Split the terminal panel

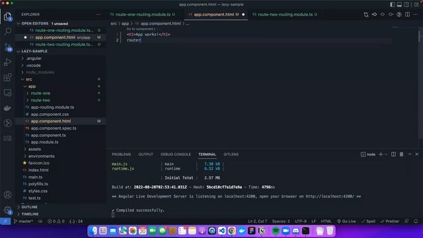(394, 154)
